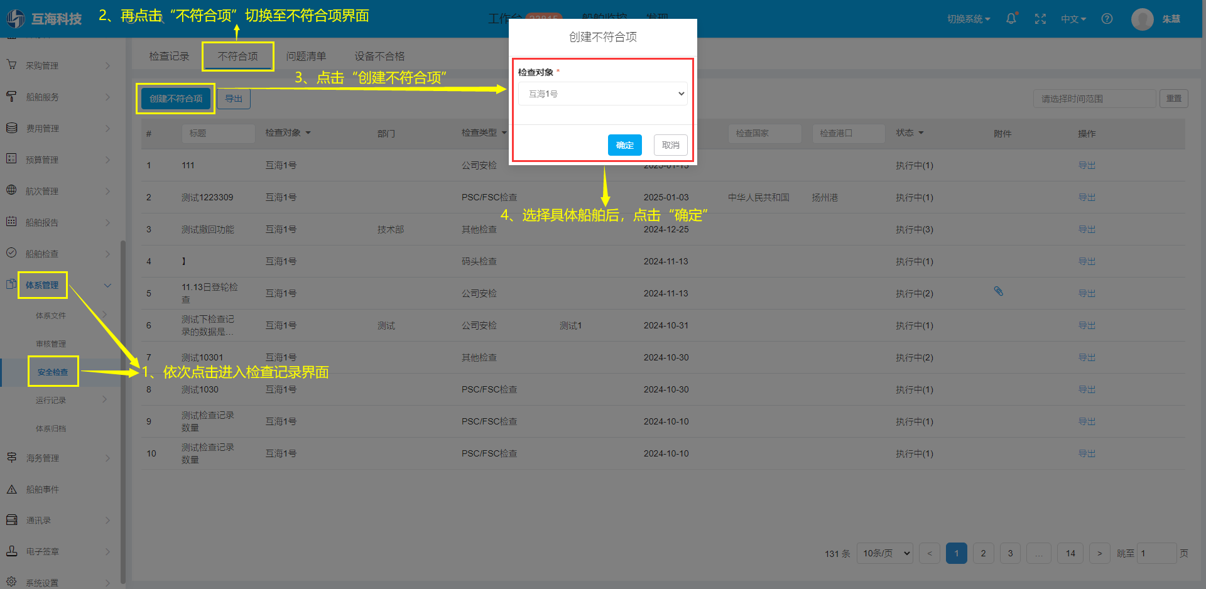Click user avatar 朱慧

pos(1142,19)
